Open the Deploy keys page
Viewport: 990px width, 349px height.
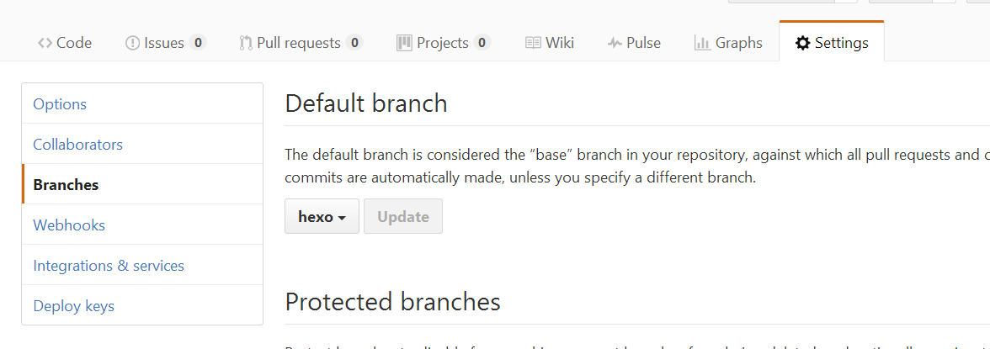[73, 306]
